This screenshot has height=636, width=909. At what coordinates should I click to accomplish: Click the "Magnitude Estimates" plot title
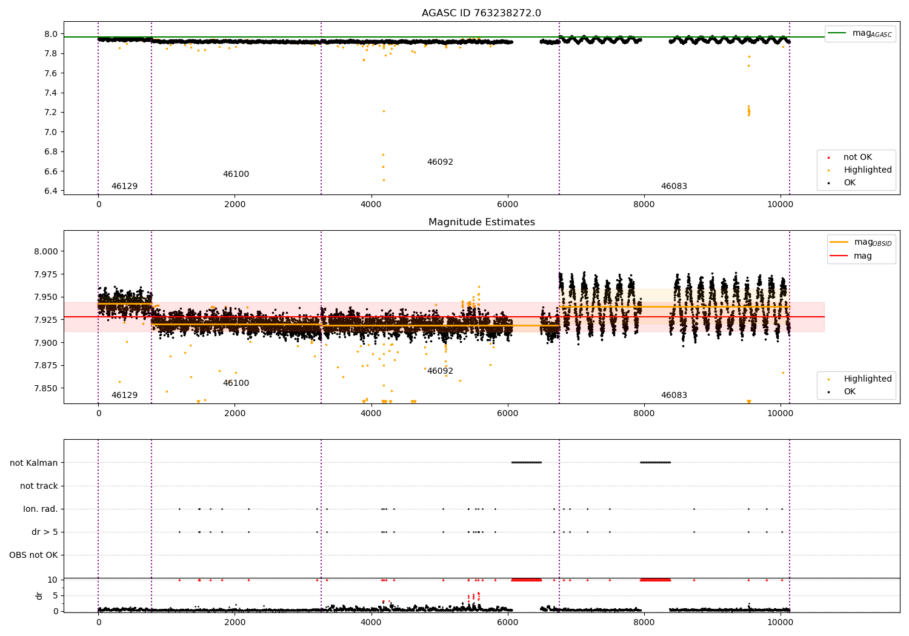tap(481, 222)
